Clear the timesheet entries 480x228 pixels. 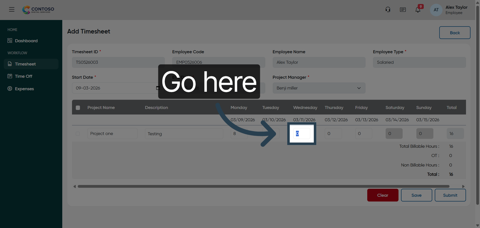pyautogui.click(x=382, y=195)
